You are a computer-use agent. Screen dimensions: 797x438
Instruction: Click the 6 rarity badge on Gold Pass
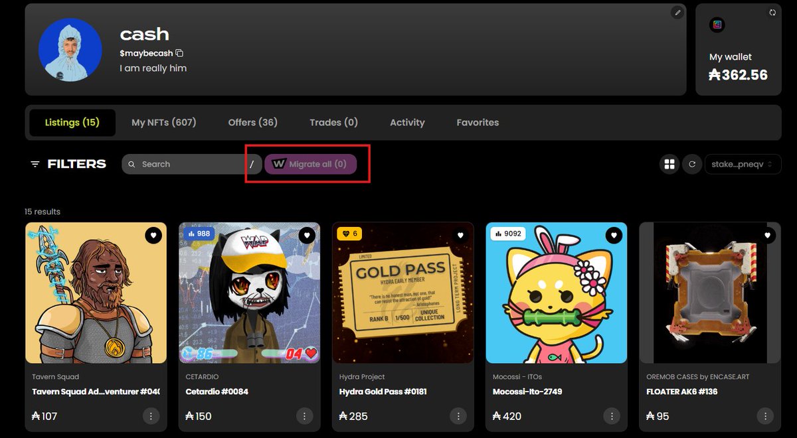pyautogui.click(x=350, y=234)
